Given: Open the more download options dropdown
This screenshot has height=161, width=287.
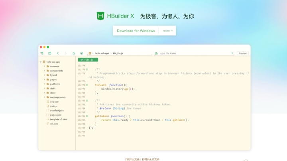Looking at the screenshot, I should point(168,31).
